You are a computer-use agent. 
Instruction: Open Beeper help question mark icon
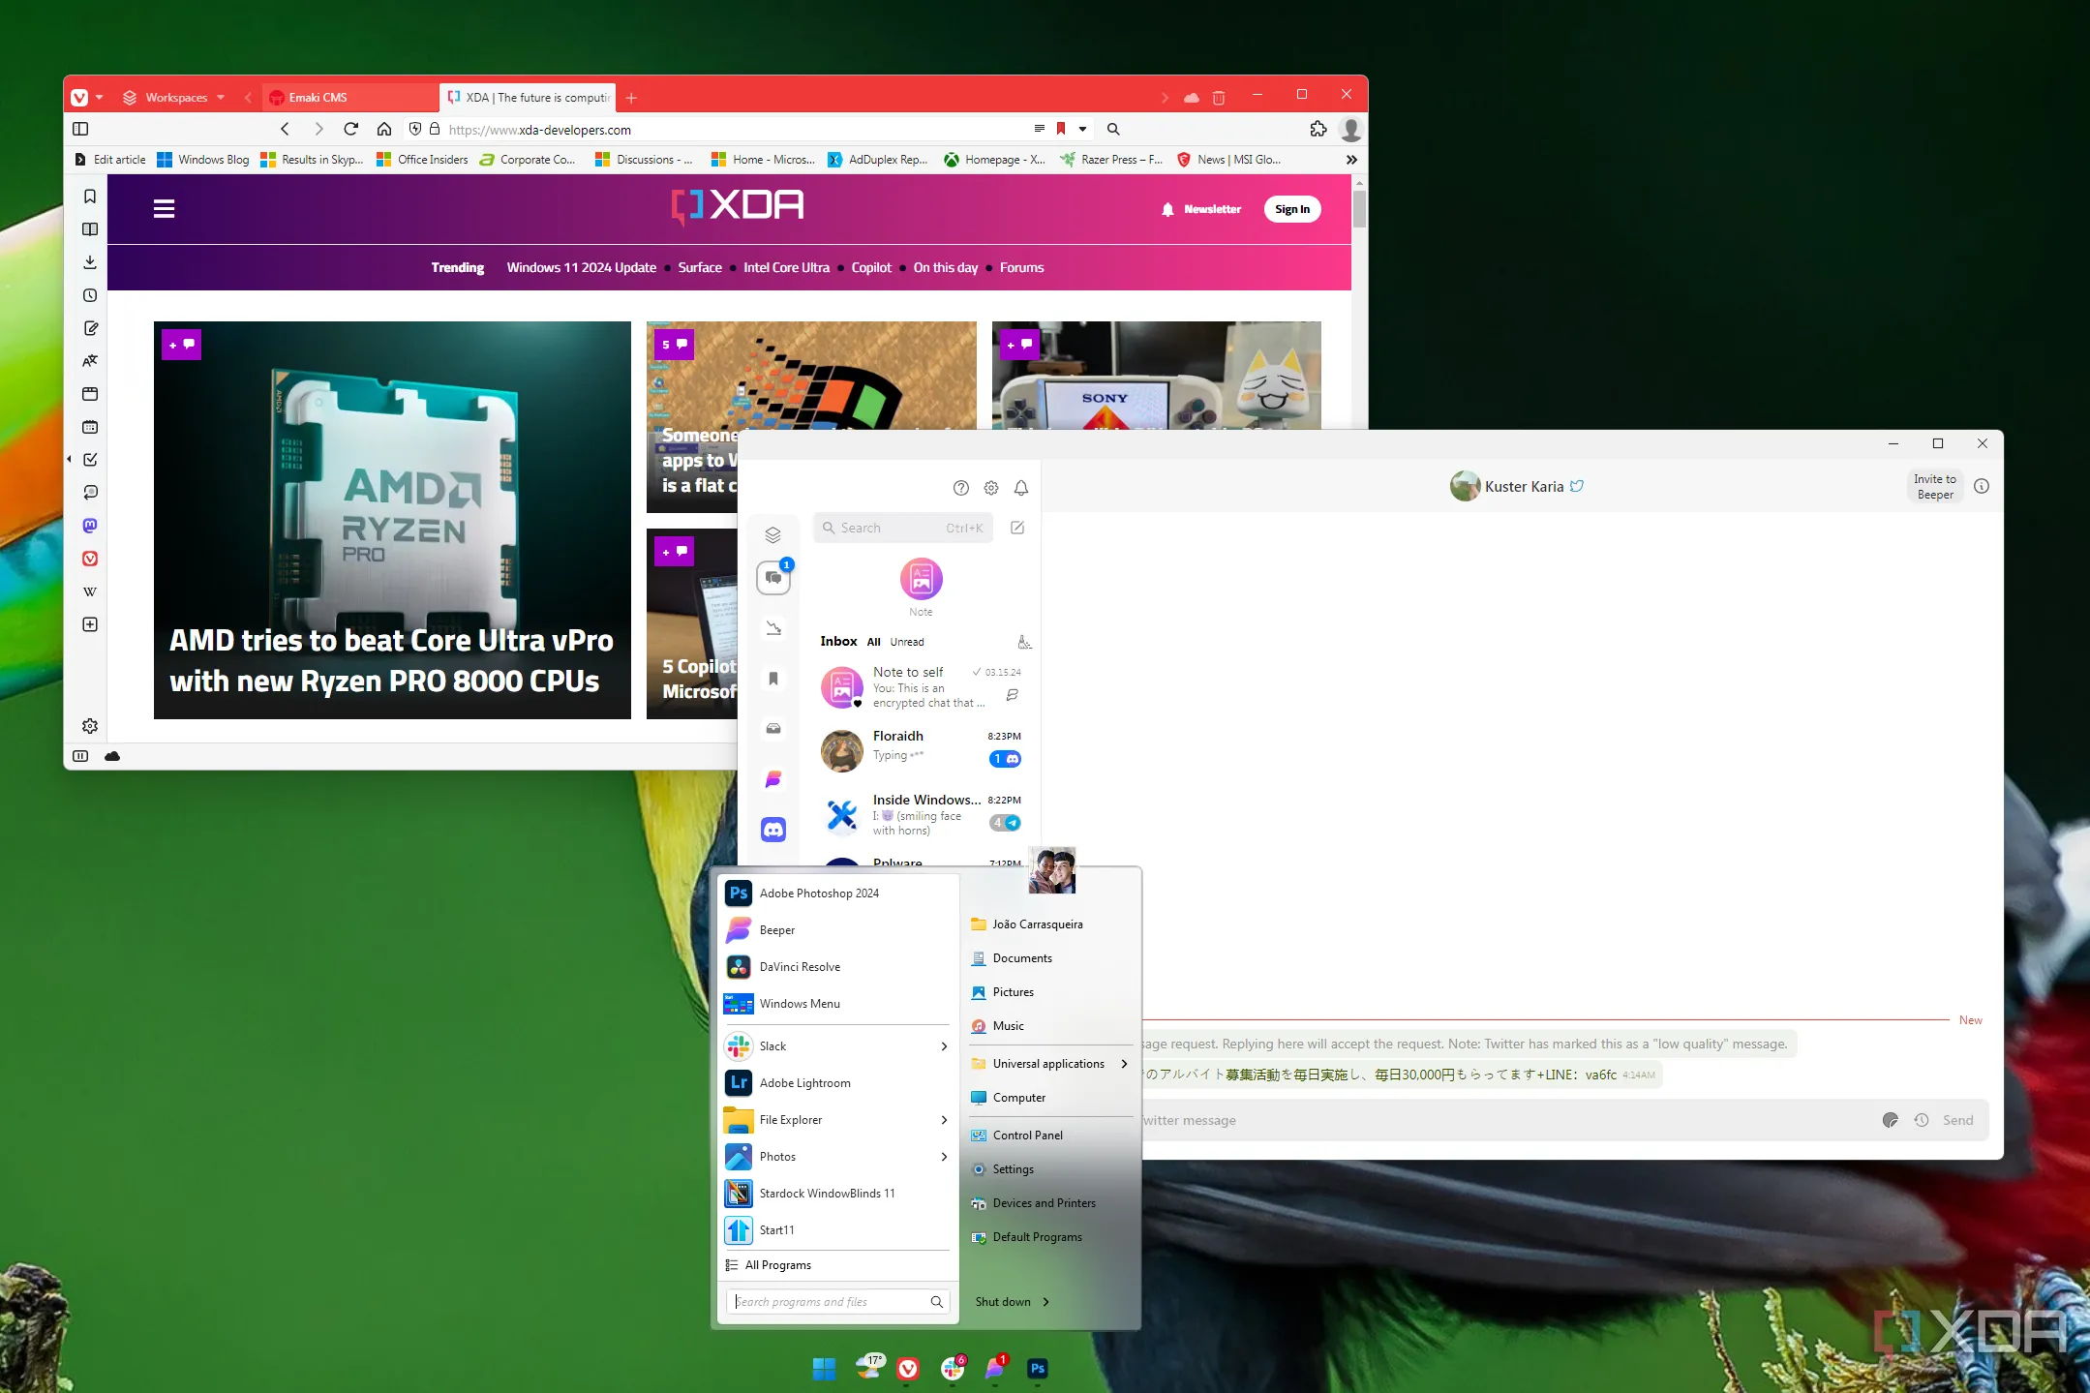(960, 488)
